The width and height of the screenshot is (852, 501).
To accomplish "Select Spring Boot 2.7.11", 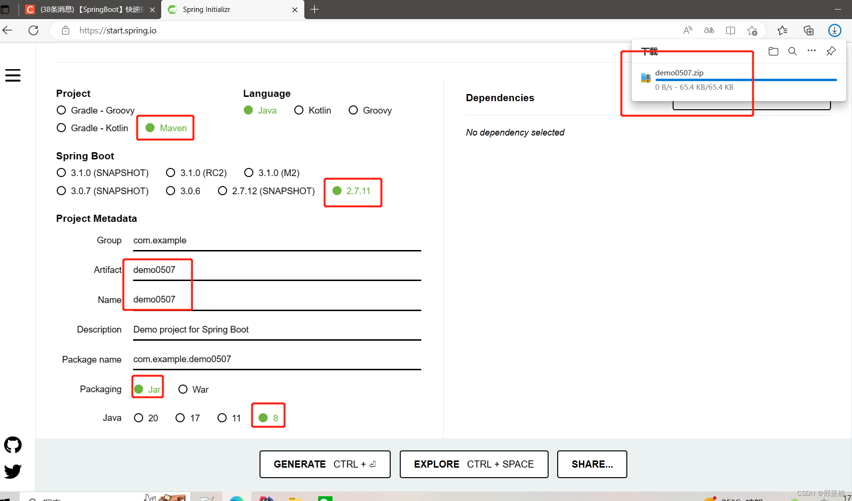I will [x=352, y=191].
